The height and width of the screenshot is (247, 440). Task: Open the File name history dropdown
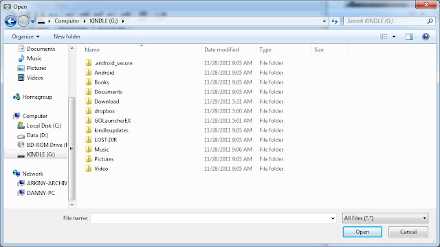click(x=333, y=218)
